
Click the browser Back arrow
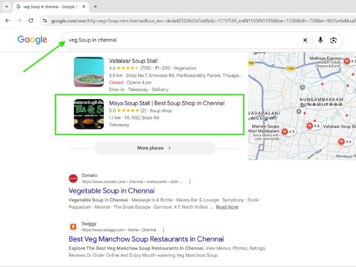[8, 21]
